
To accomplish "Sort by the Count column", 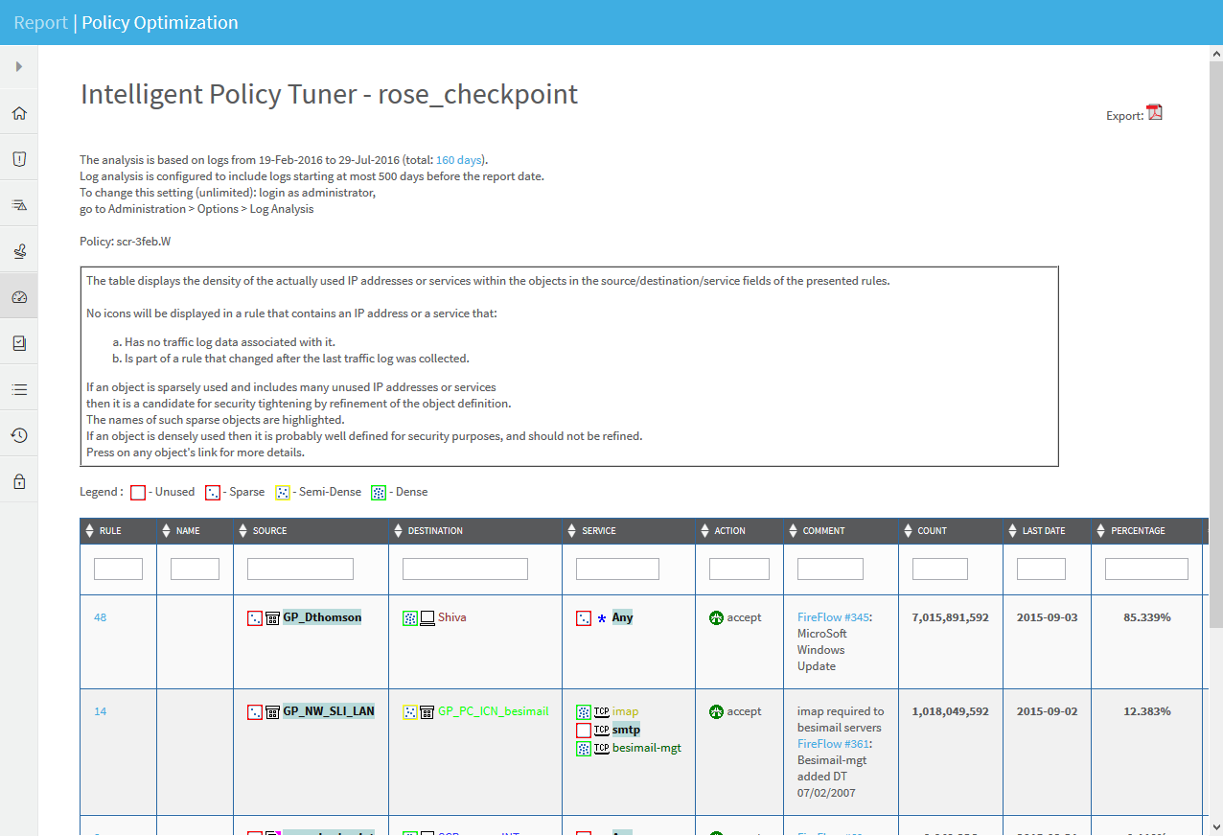I will coord(909,531).
